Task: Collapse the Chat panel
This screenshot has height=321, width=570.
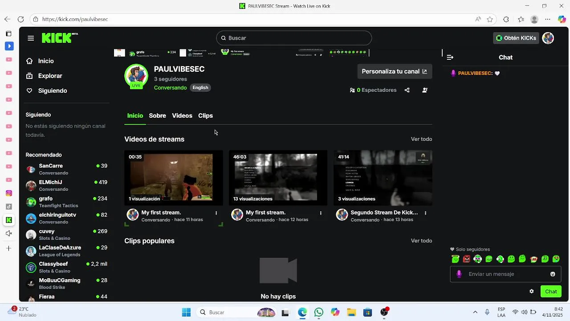Action: click(x=450, y=57)
